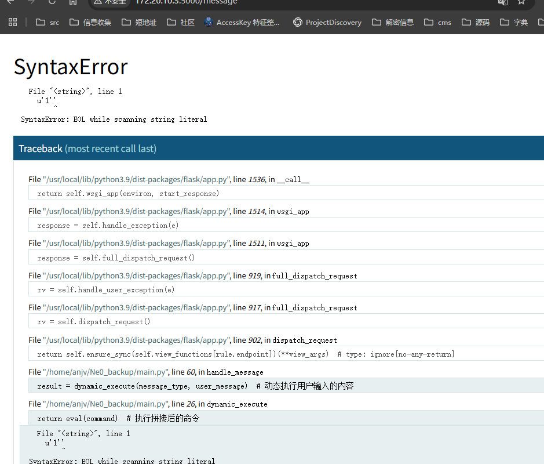This screenshot has width=544, height=464.
Task: Click the home button in the toolbar
Action: coord(72,2)
